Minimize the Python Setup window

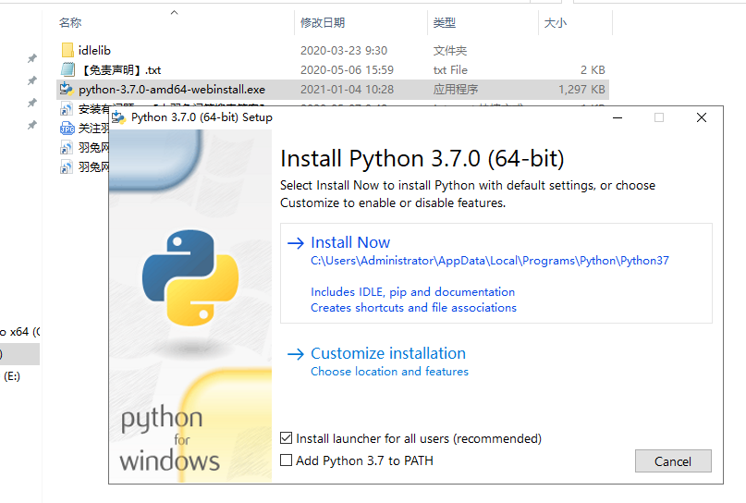(x=618, y=117)
